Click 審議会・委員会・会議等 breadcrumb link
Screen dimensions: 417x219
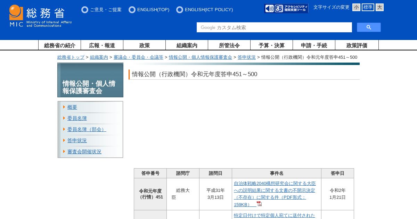pos(138,57)
